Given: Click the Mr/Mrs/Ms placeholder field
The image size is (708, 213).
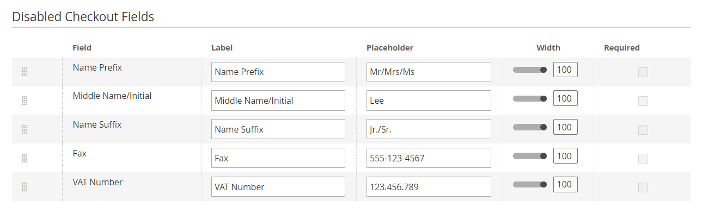Looking at the screenshot, I should tap(429, 72).
